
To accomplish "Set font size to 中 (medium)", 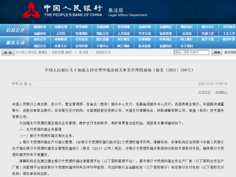I will click(25, 84).
